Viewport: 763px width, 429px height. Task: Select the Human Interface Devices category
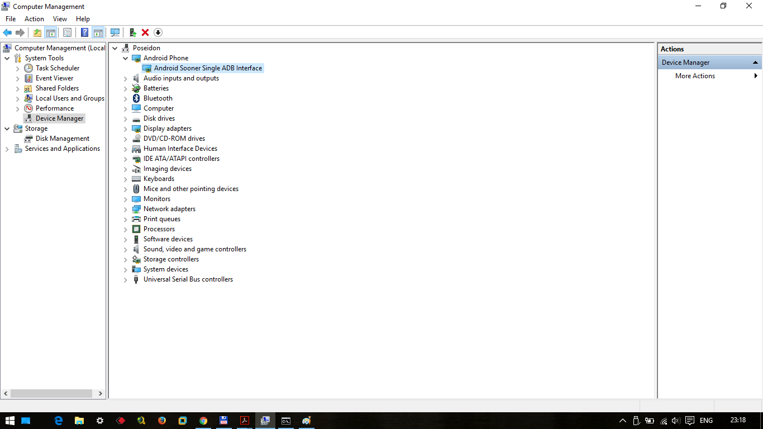pos(180,149)
